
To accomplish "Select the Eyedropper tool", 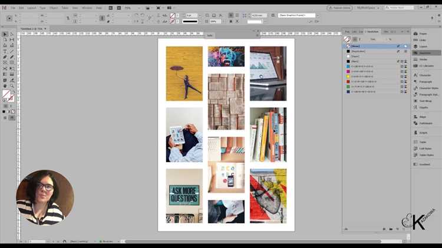I will pos(12,80).
